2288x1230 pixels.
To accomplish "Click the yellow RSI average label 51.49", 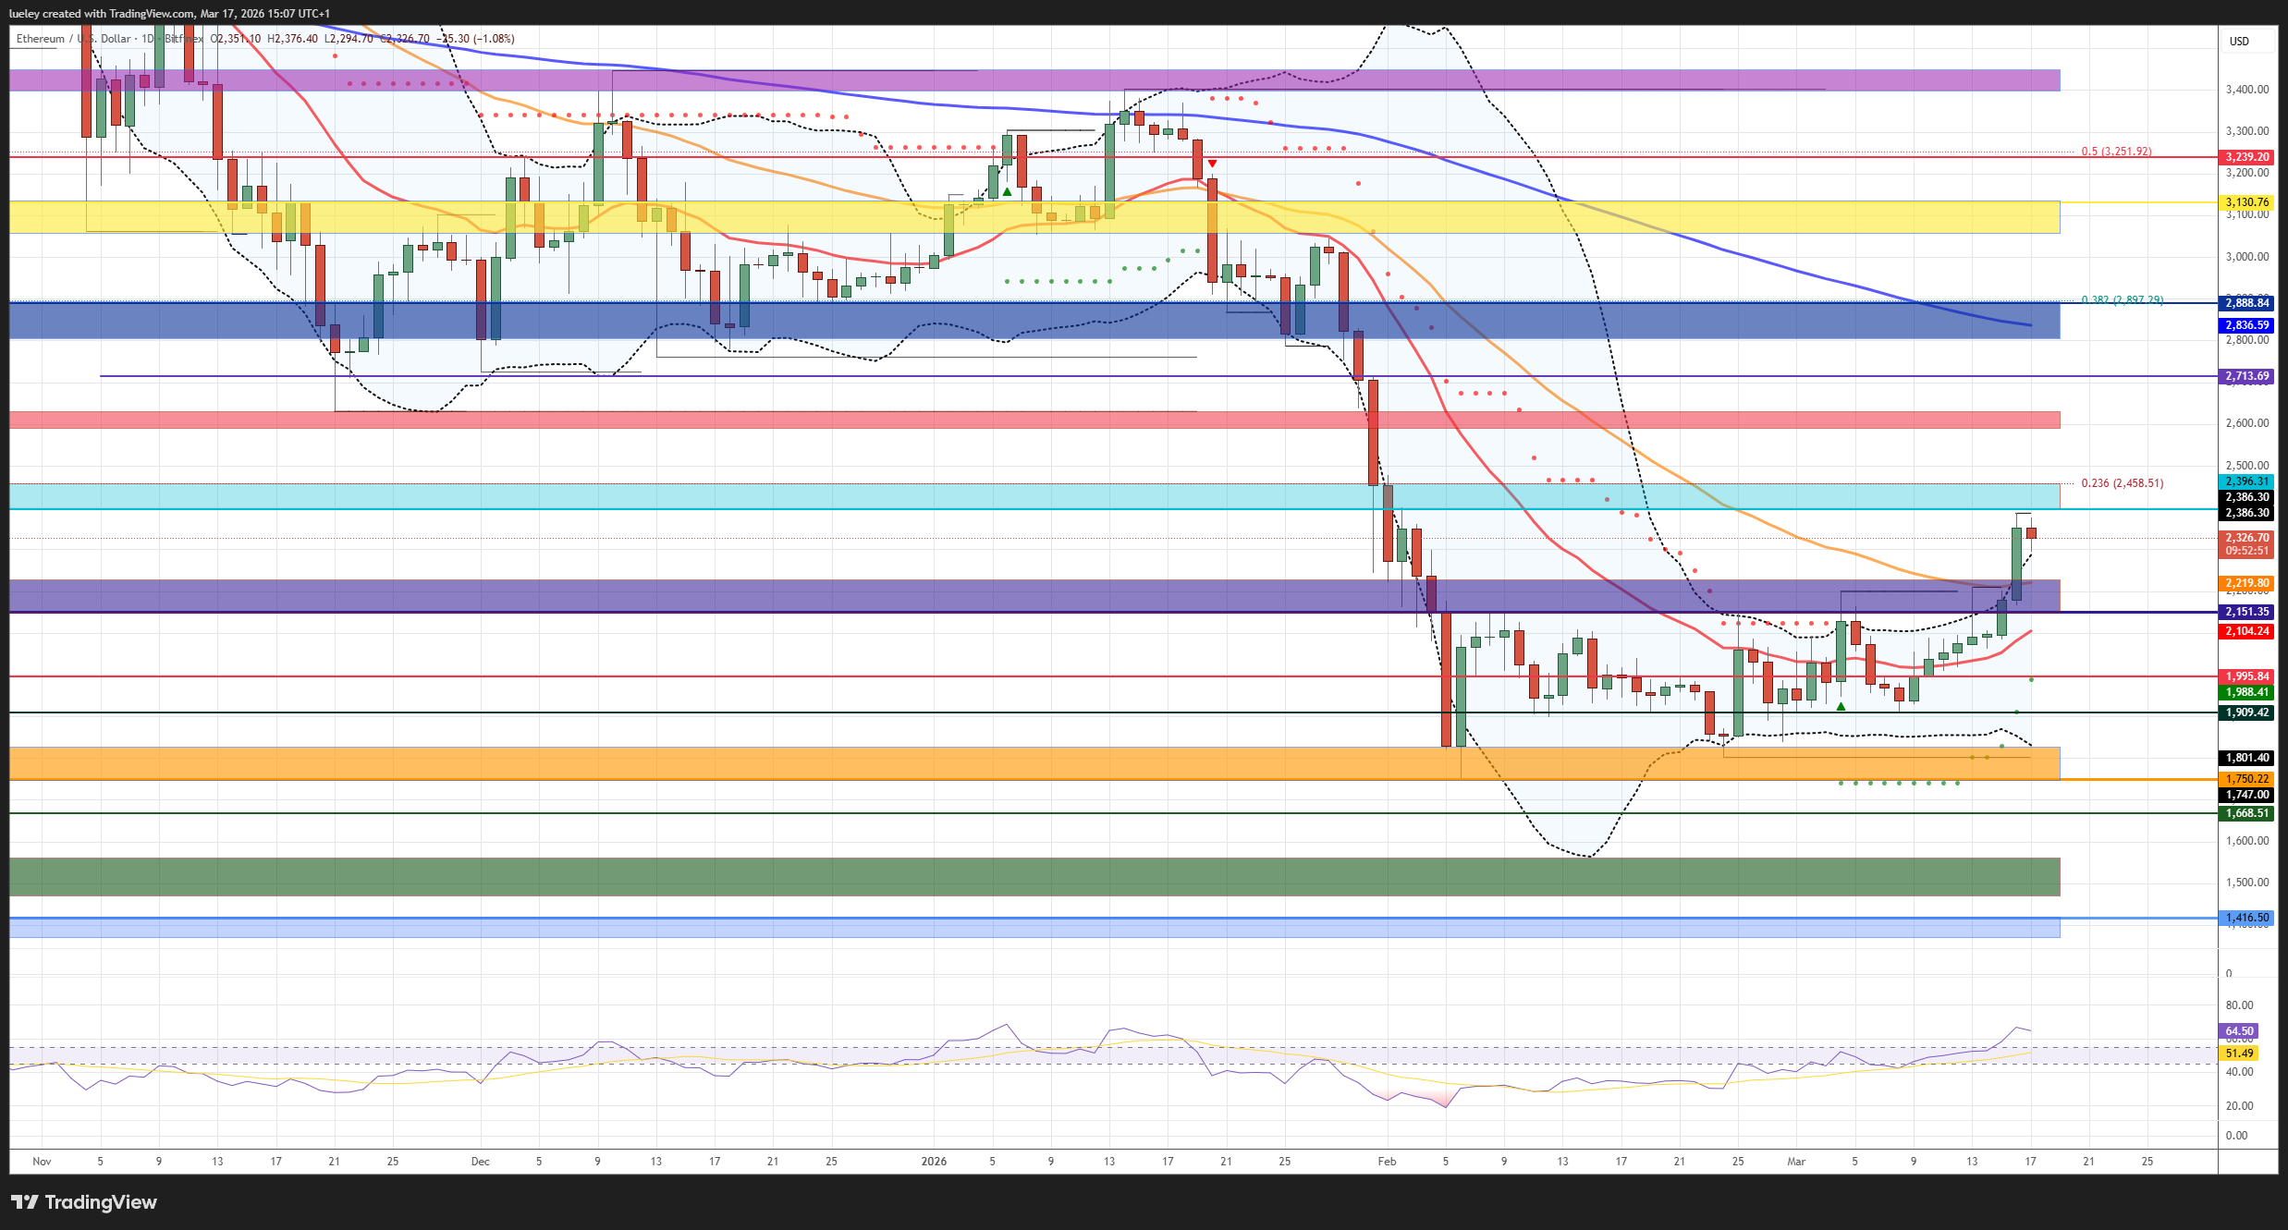I will click(2240, 1053).
